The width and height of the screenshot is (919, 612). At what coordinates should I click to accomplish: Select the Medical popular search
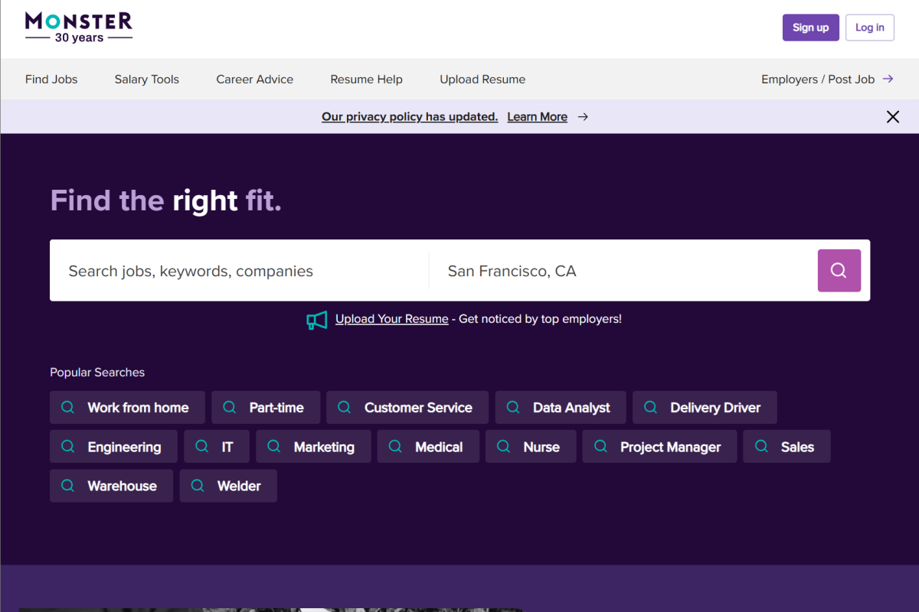coord(428,447)
